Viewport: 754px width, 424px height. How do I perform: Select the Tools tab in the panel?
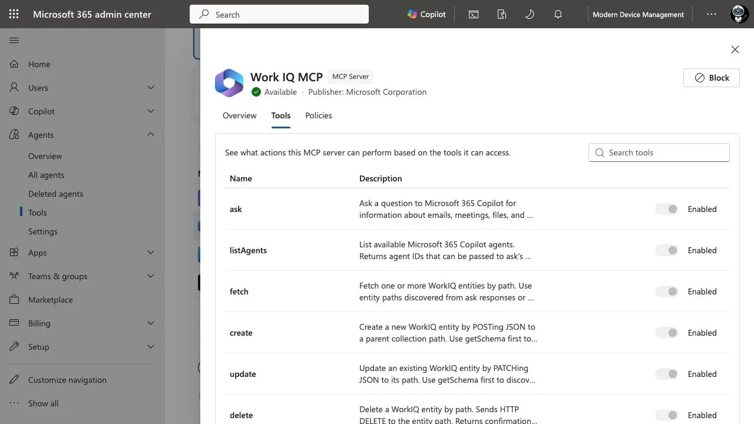point(281,115)
